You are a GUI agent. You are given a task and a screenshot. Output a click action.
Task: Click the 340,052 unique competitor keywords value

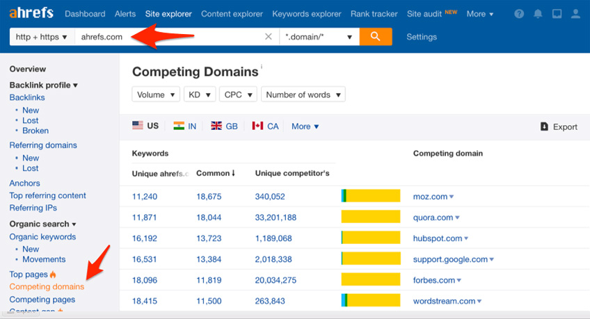point(270,197)
